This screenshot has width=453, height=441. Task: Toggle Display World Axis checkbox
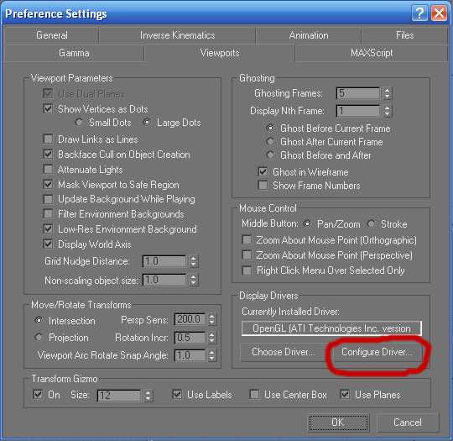point(48,244)
